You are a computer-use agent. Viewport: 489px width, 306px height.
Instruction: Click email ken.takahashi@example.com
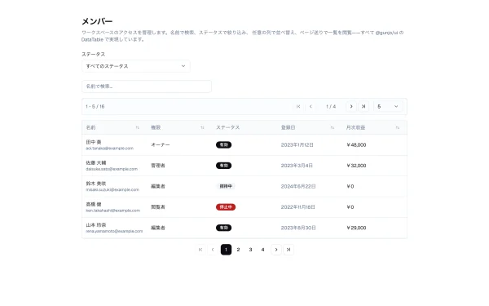(x=113, y=211)
